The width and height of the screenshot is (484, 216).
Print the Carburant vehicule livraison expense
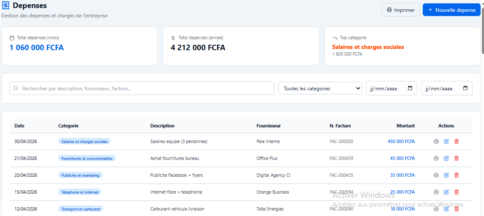[x=436, y=209]
